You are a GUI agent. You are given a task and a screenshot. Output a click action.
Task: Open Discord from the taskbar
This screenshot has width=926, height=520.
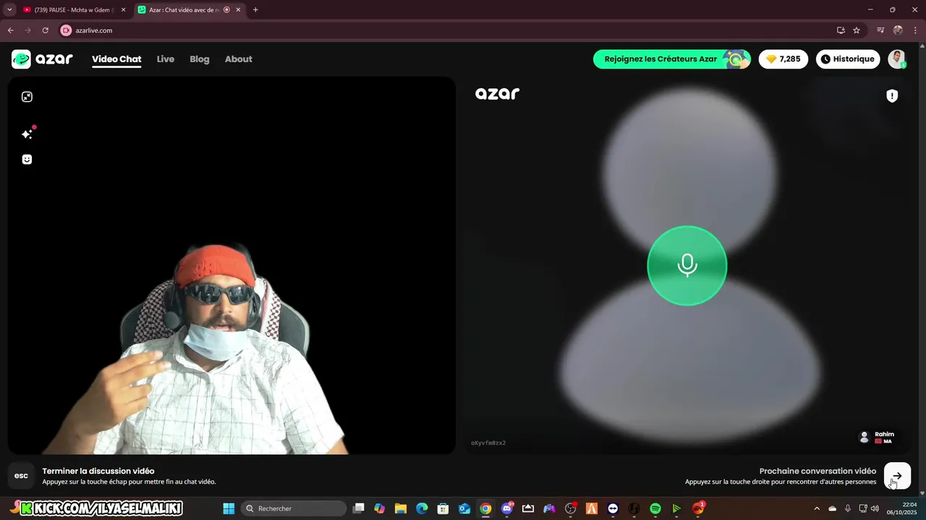tap(506, 508)
